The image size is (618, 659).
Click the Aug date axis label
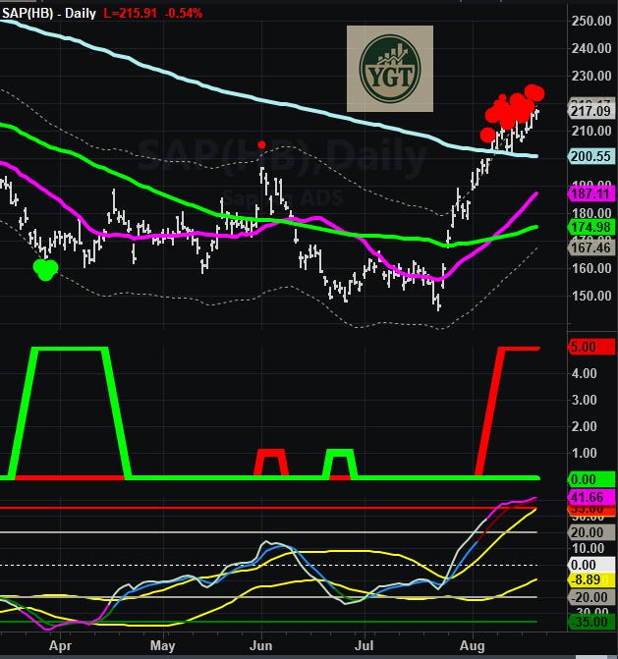pyautogui.click(x=473, y=645)
